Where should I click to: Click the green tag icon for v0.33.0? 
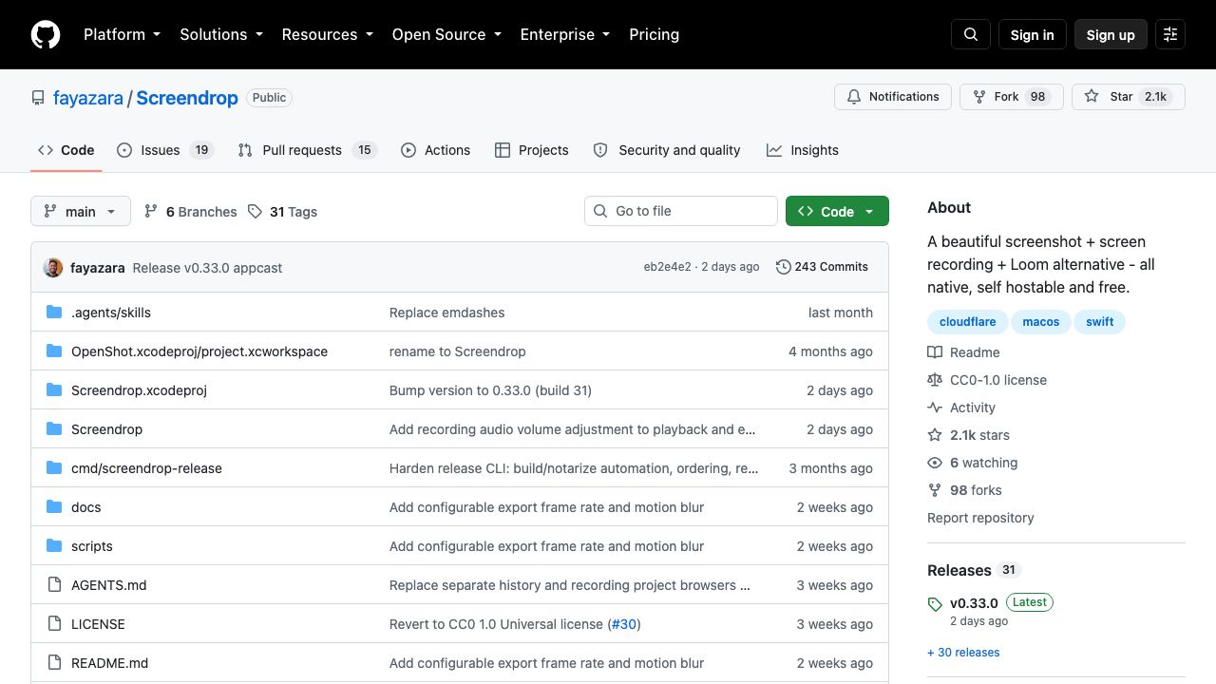[x=935, y=604]
